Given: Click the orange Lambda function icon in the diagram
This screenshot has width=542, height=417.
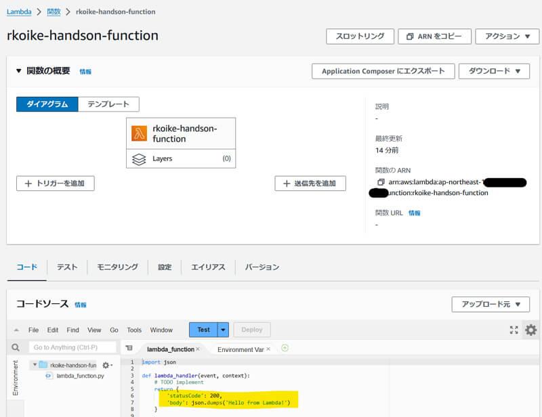Looking at the screenshot, I should coord(139,133).
